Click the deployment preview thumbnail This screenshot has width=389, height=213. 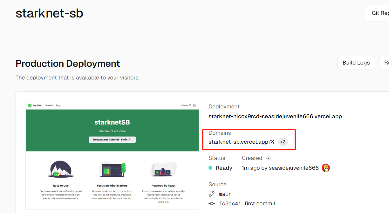[112, 155]
